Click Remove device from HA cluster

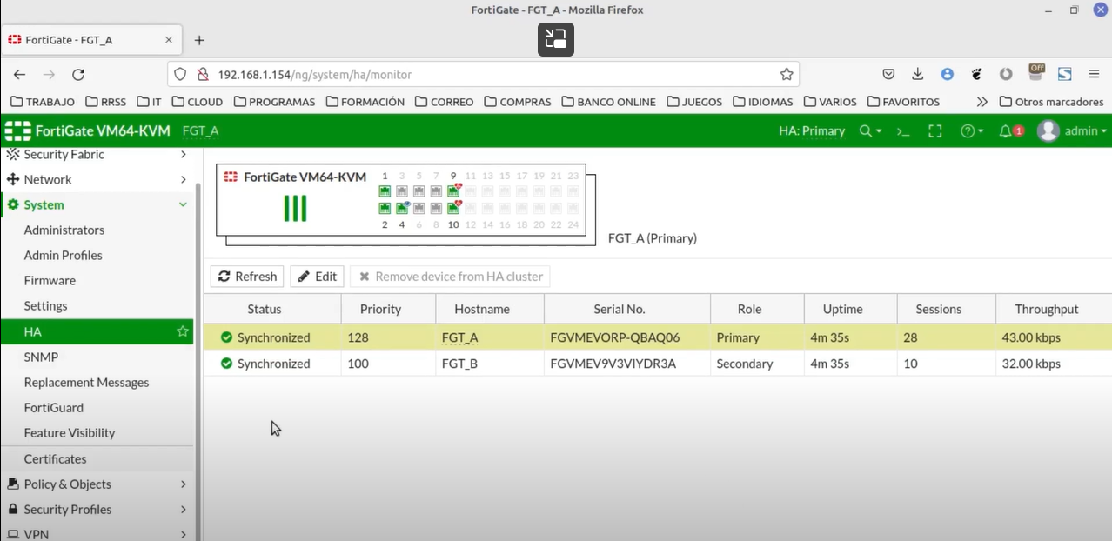coord(450,277)
